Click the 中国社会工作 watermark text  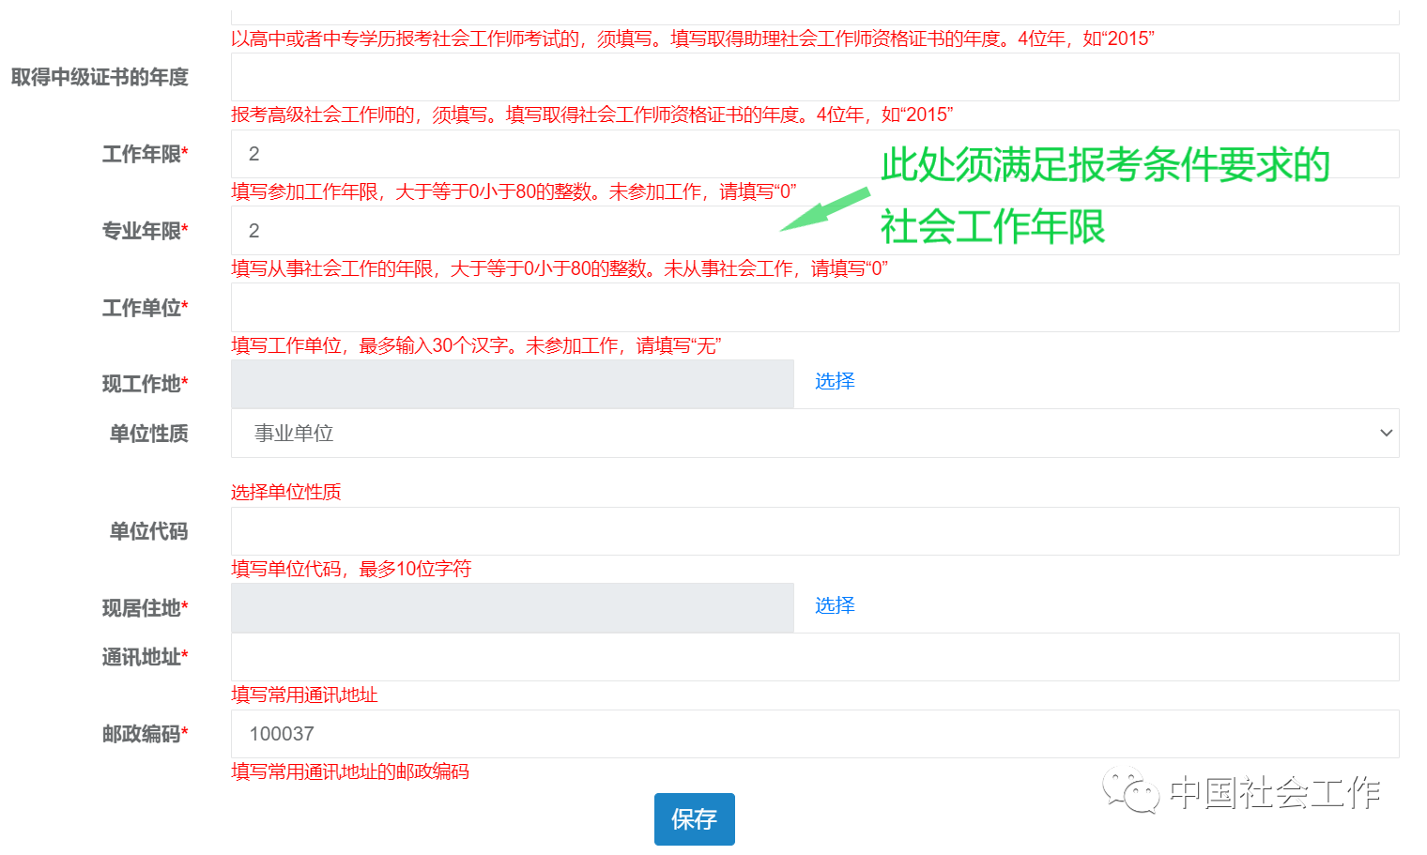point(1274,793)
